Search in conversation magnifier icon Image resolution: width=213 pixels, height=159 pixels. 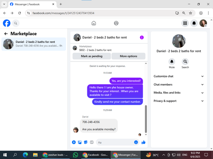click(x=185, y=61)
